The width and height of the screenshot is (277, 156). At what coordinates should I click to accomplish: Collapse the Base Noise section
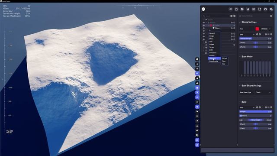pyautogui.click(x=240, y=57)
